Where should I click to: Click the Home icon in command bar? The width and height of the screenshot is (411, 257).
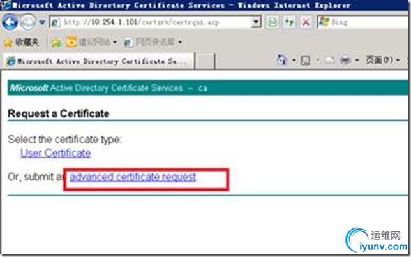[282, 60]
